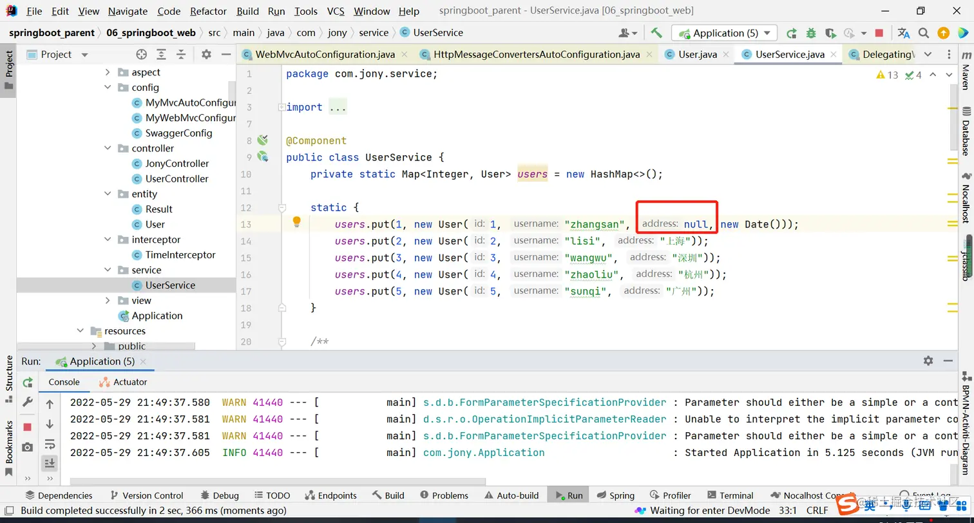
Task: Expand the view package
Action: (108, 300)
